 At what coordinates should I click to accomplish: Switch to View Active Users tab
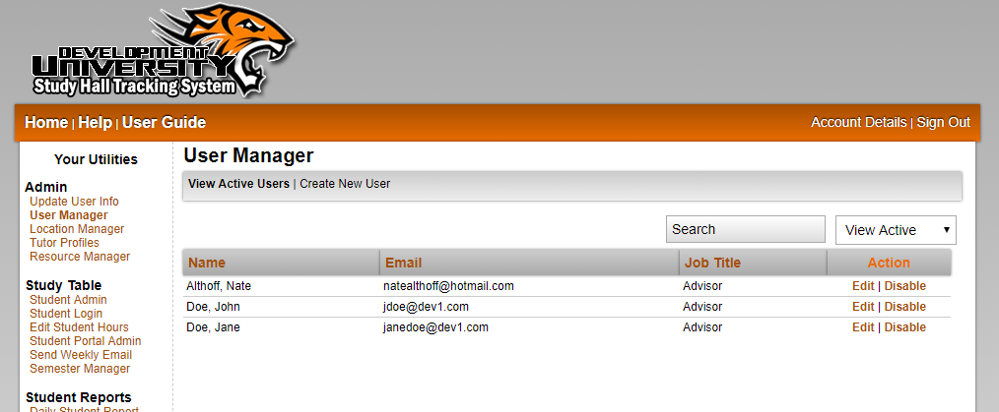pyautogui.click(x=238, y=184)
